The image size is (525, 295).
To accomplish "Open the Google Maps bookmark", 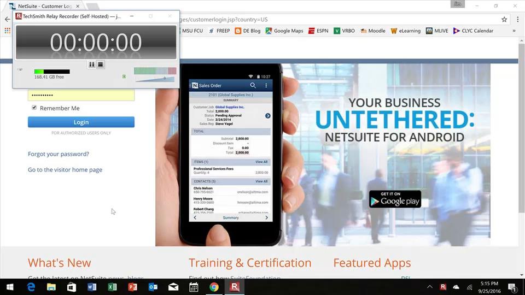I will 284,31.
